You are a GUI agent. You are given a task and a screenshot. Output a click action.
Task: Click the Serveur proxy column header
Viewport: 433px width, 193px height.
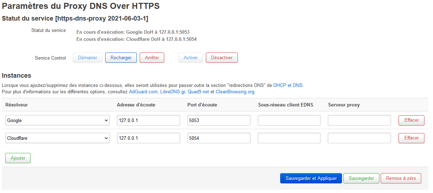344,105
